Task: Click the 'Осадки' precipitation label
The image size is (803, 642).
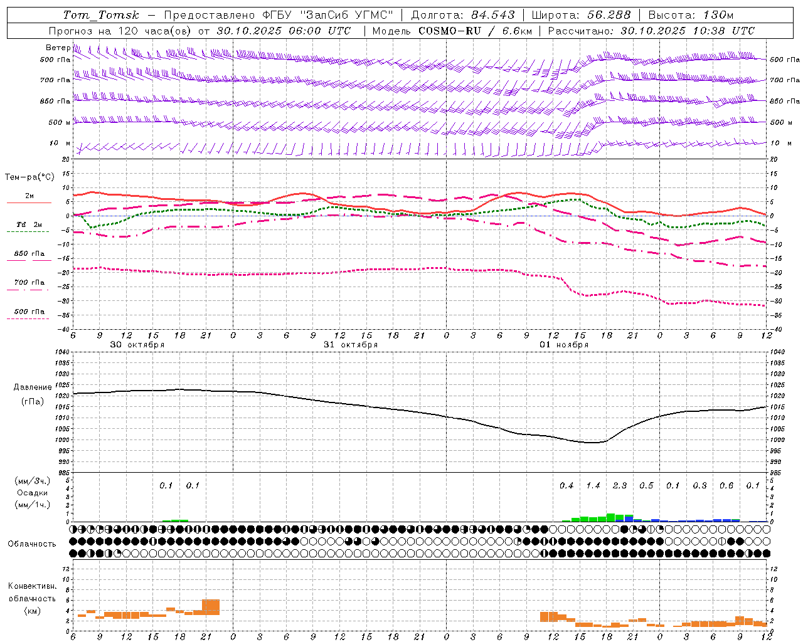Action: pyautogui.click(x=33, y=493)
